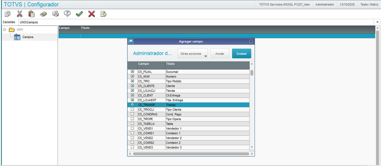Check the C5_TABELA checkbox
The height and width of the screenshot is (166, 381).
pos(133,123)
